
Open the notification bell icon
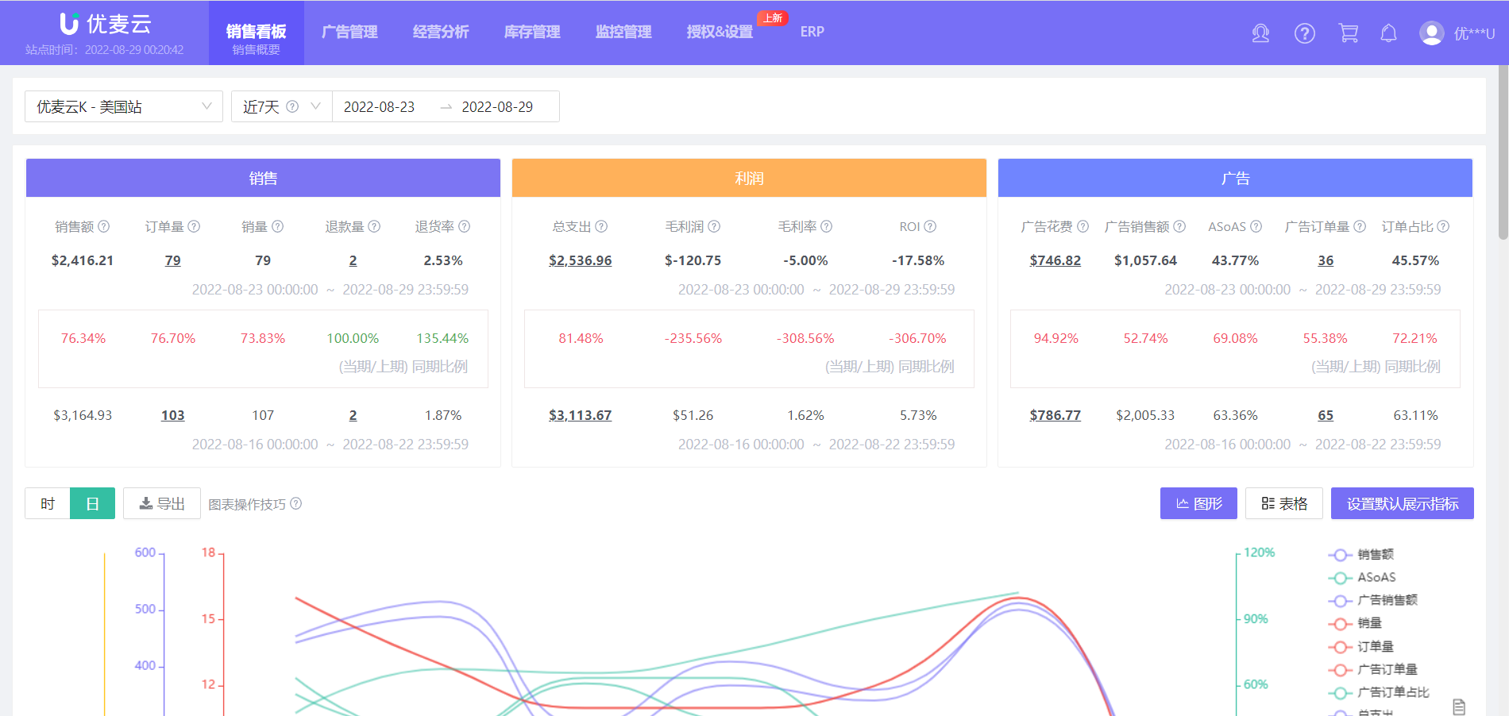pyautogui.click(x=1388, y=33)
